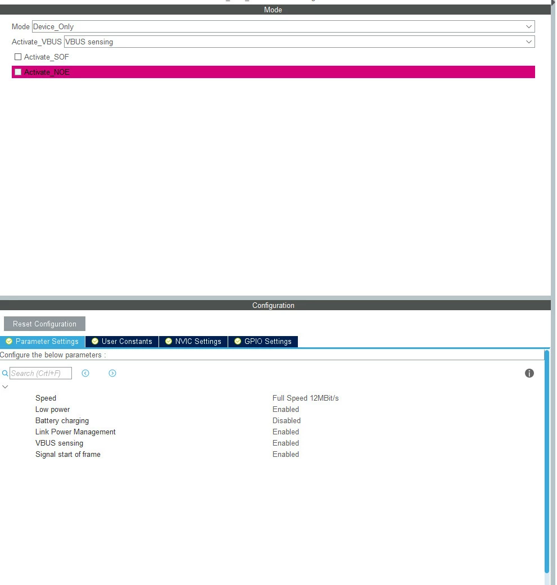This screenshot has height=585, width=557.
Task: Open the Activate_VBUS dropdown
Action: [299, 42]
